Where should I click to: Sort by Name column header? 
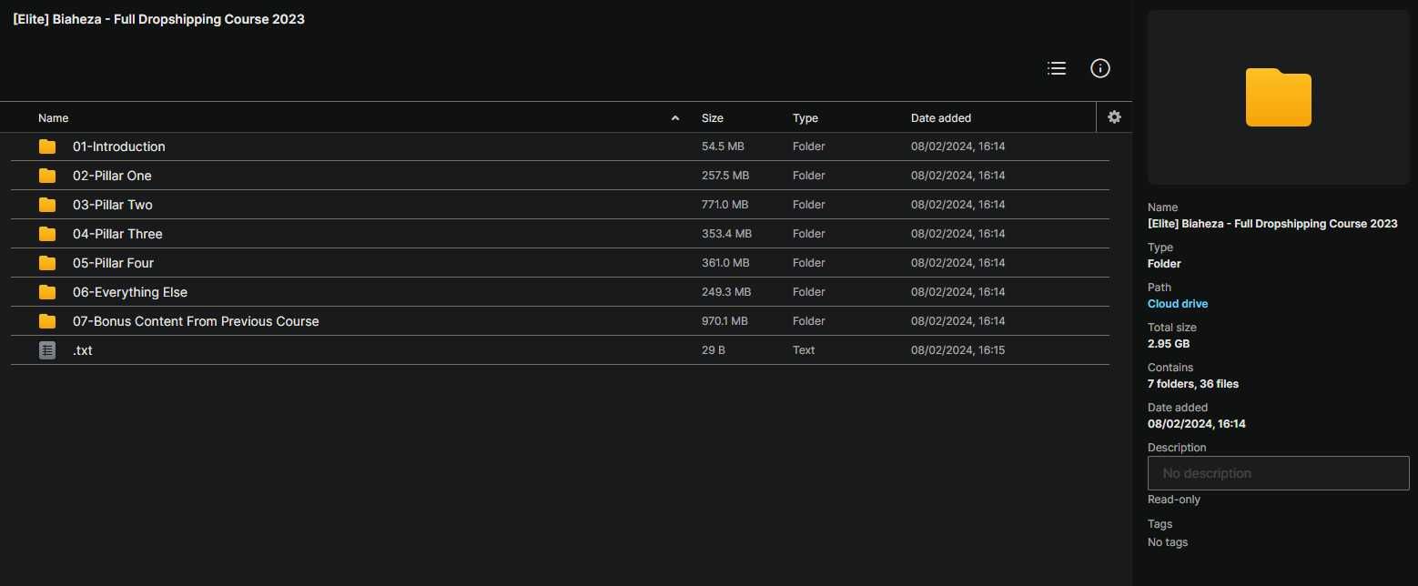(x=53, y=118)
